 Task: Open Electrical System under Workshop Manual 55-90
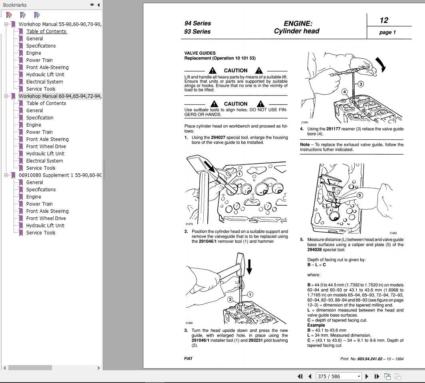tap(44, 81)
